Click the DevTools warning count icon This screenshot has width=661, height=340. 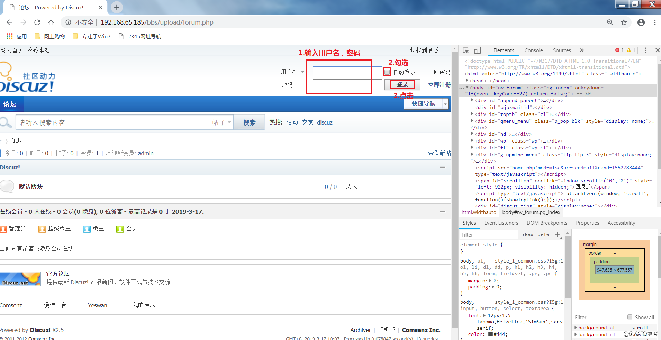click(x=629, y=50)
